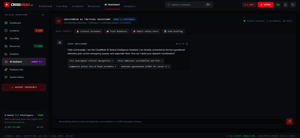Screen dimensions: 300x138
Task: Click SSL SECURE CONNECTION in status bar
Action: pos(241,136)
